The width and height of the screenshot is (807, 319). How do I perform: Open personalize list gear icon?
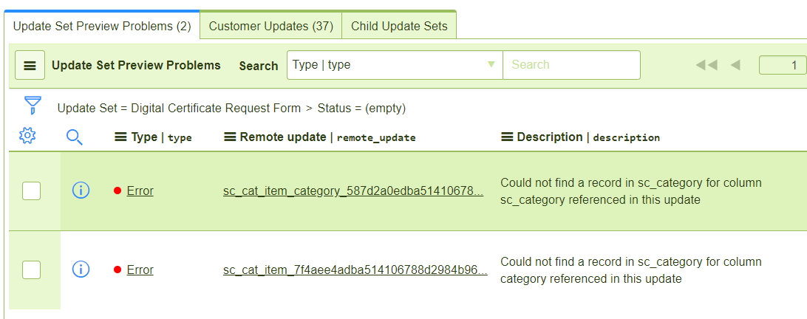[28, 137]
